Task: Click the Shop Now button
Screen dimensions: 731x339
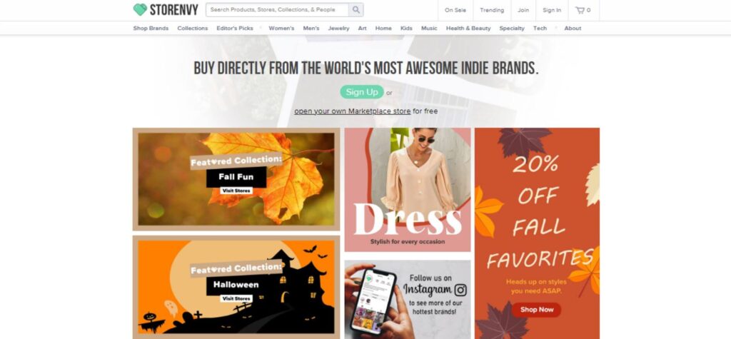Action: [537, 310]
